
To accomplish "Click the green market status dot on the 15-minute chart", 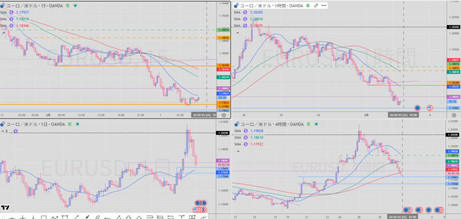I will pyautogui.click(x=74, y=5).
